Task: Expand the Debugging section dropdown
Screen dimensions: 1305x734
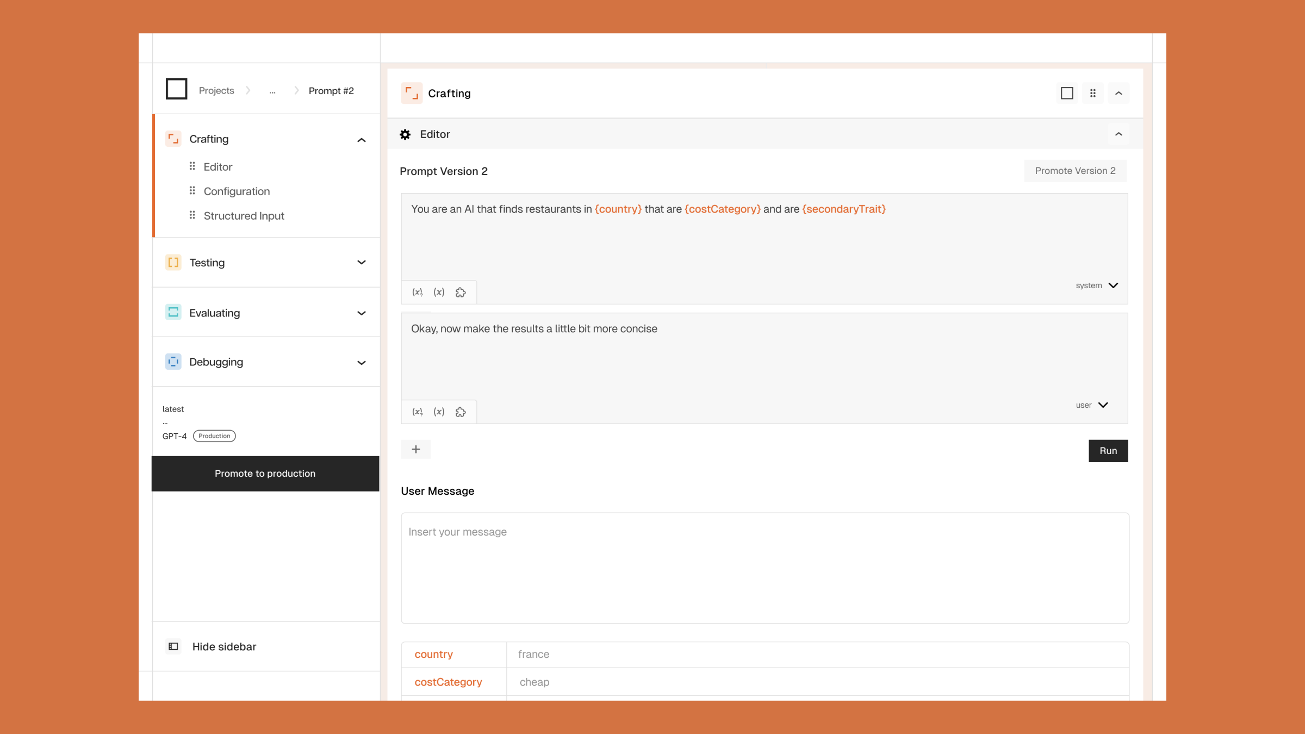Action: pyautogui.click(x=361, y=362)
